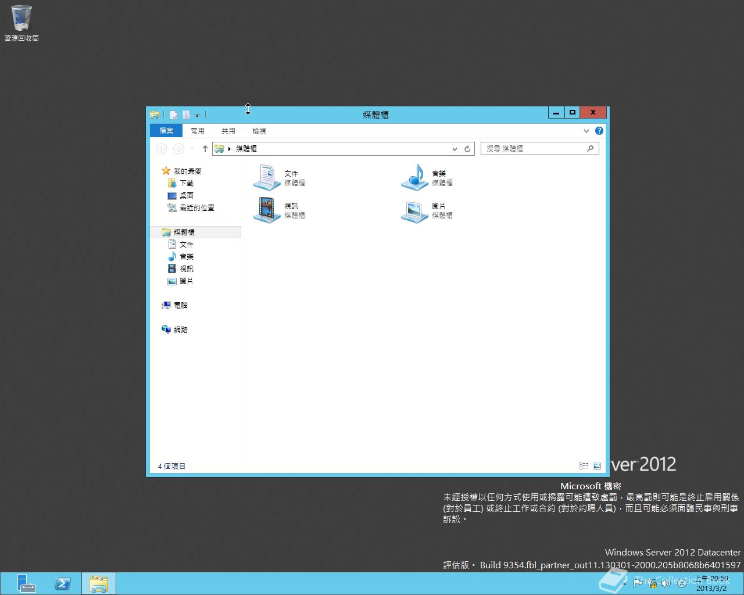The height and width of the screenshot is (595, 744).
Task: Switch to the 共用 (Share) ribbon tab
Action: coord(228,131)
